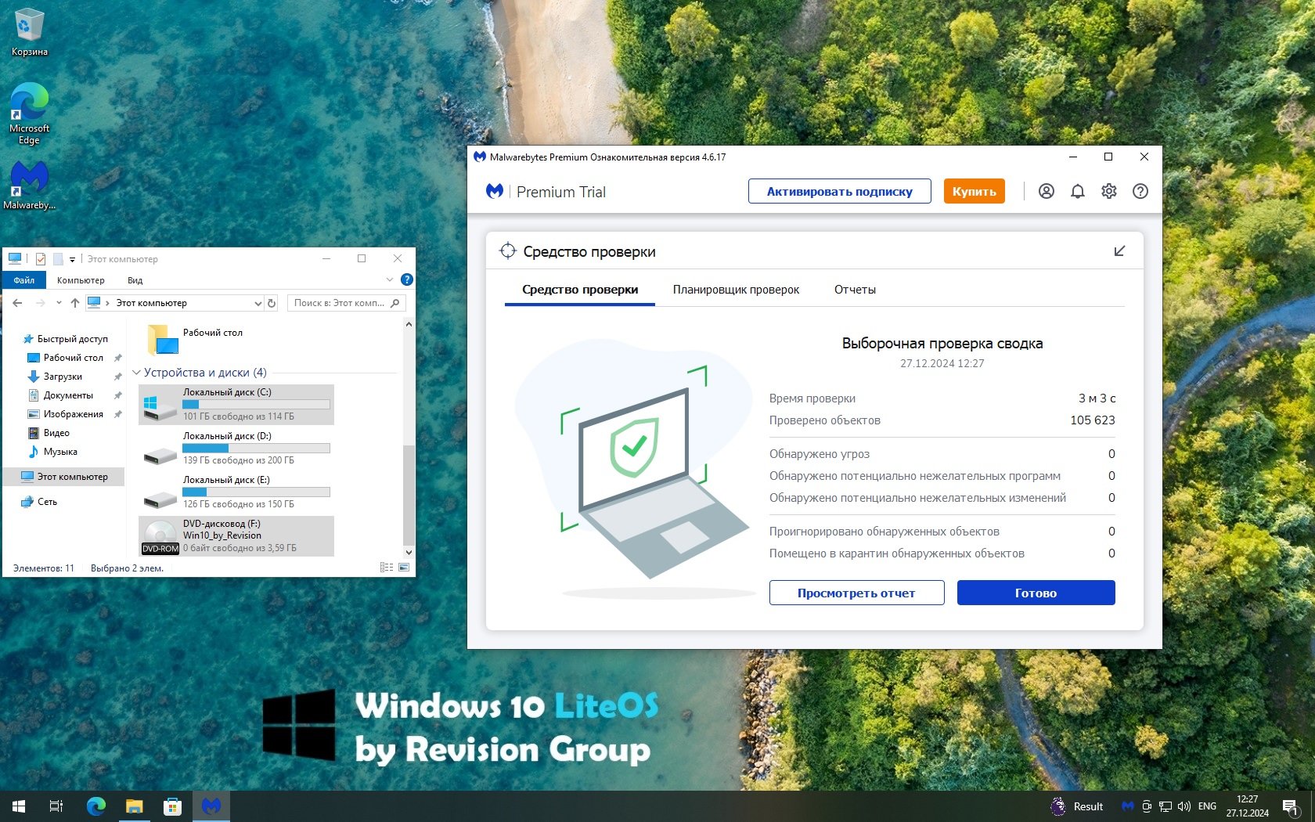
Task: Select the Malwarebytes desktop shortcut
Action: tap(30, 186)
